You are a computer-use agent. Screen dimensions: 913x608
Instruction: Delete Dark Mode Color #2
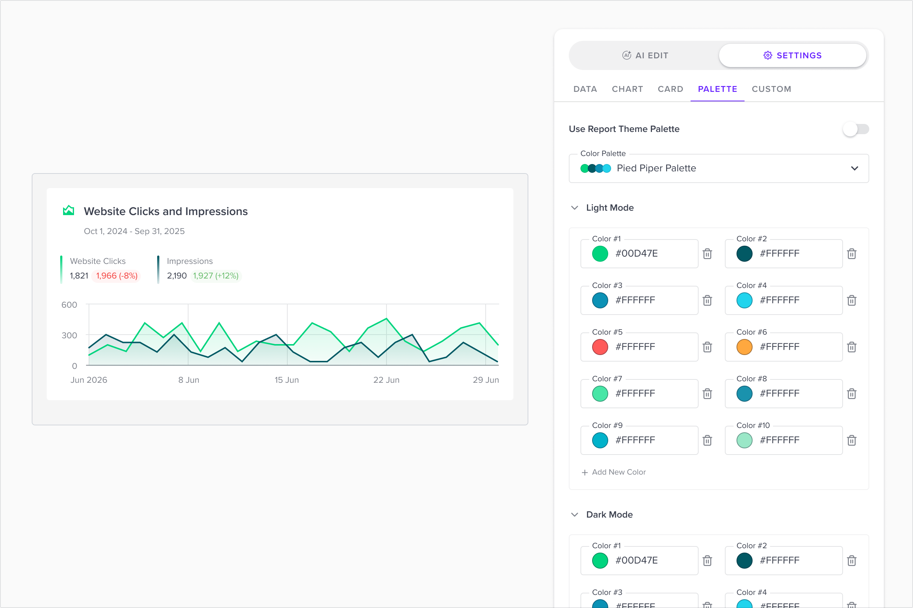852,560
